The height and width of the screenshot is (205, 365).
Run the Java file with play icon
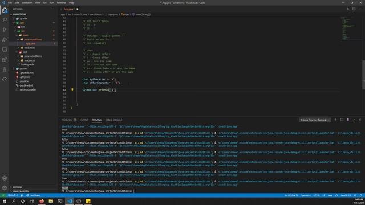(x=347, y=9)
